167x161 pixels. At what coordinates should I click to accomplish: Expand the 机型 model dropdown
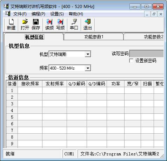tap(88, 54)
